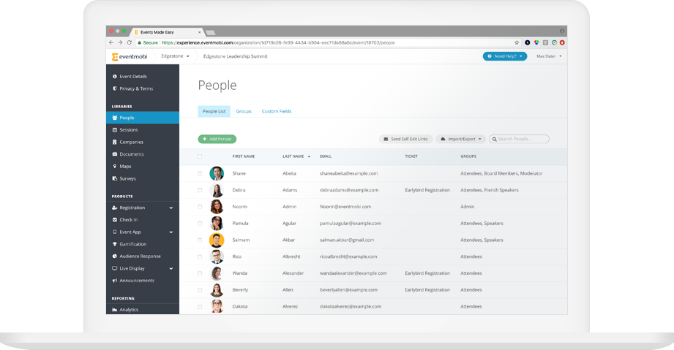Tick the checkbox for Shane Abeita
The image size is (674, 350).
[200, 173]
